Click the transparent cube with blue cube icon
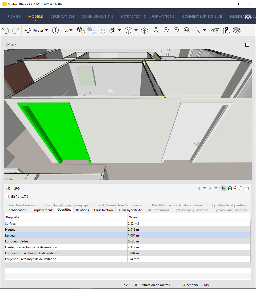Image resolution: width=256 pixels, height=289 pixels. [91, 30]
